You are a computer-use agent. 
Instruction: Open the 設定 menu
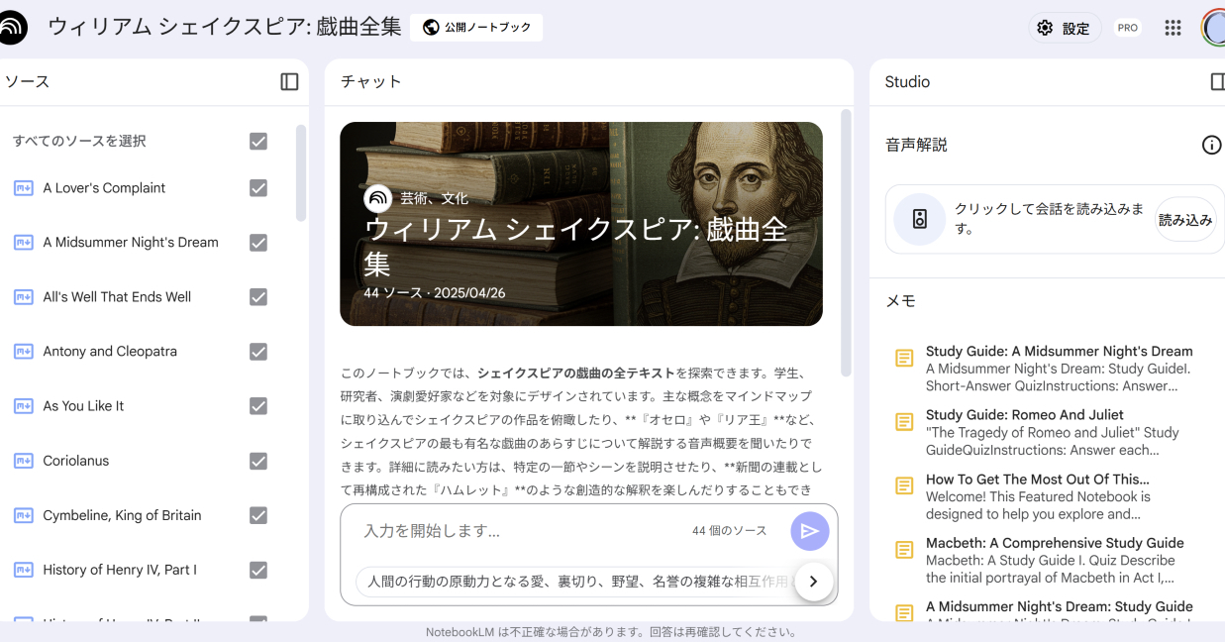[x=1066, y=27]
